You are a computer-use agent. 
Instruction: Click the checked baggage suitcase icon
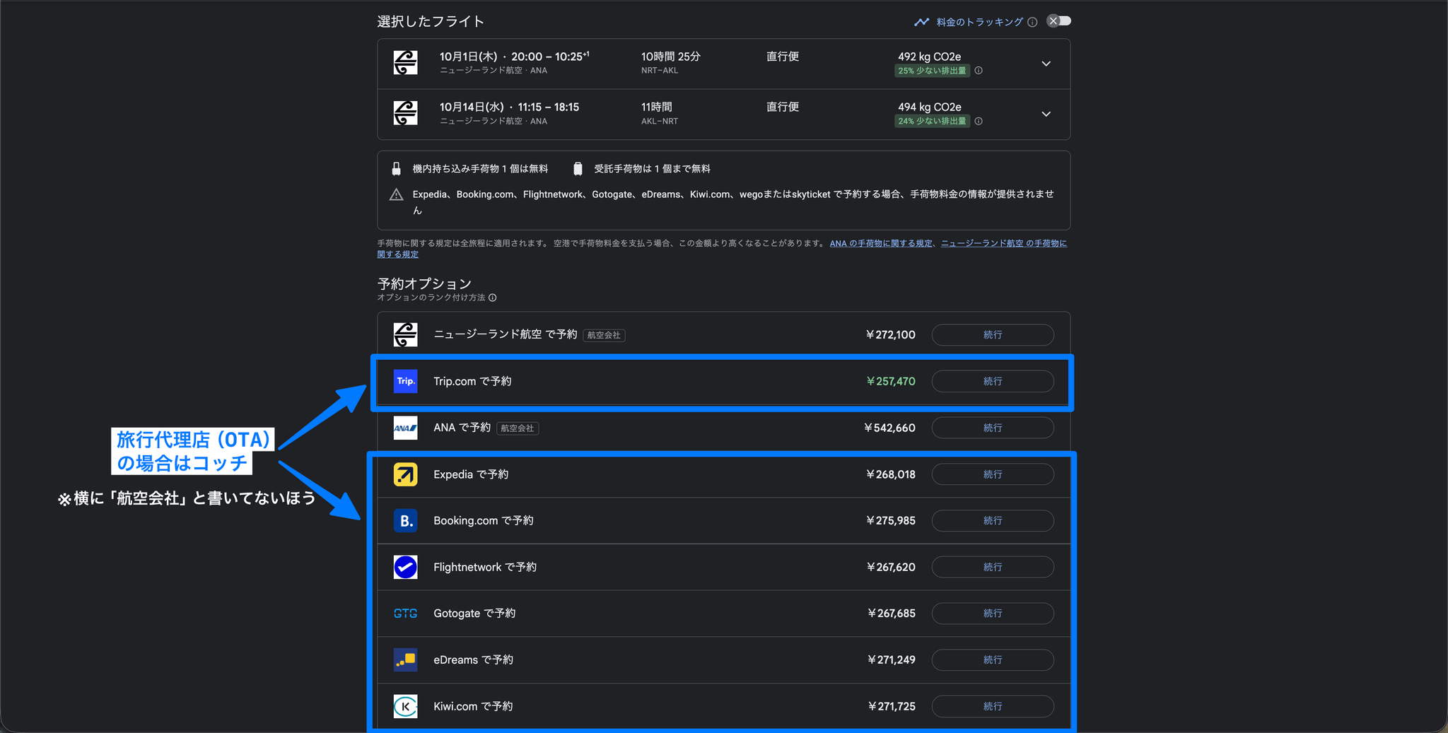578,169
